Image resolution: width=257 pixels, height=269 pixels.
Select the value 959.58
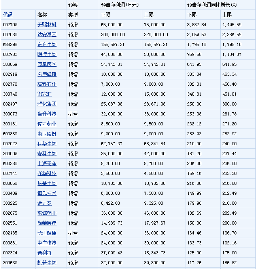pyautogui.click(x=194, y=55)
